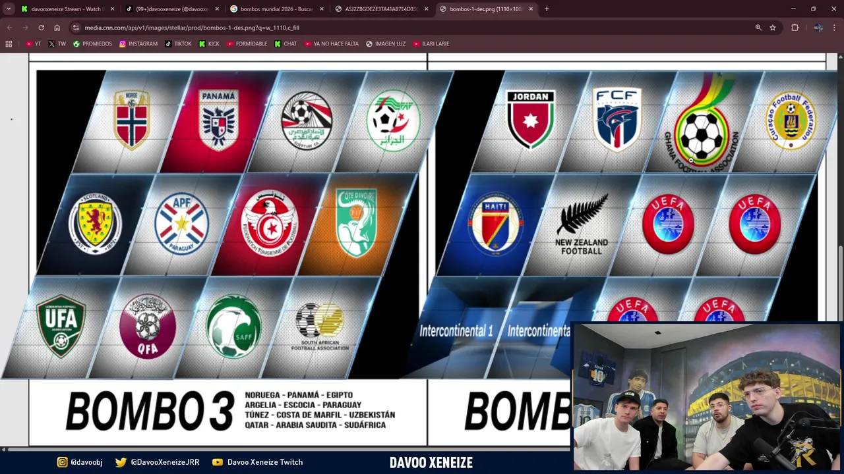
Task: Click the Côte d'Ivoire elephant logo
Action: pos(356,223)
